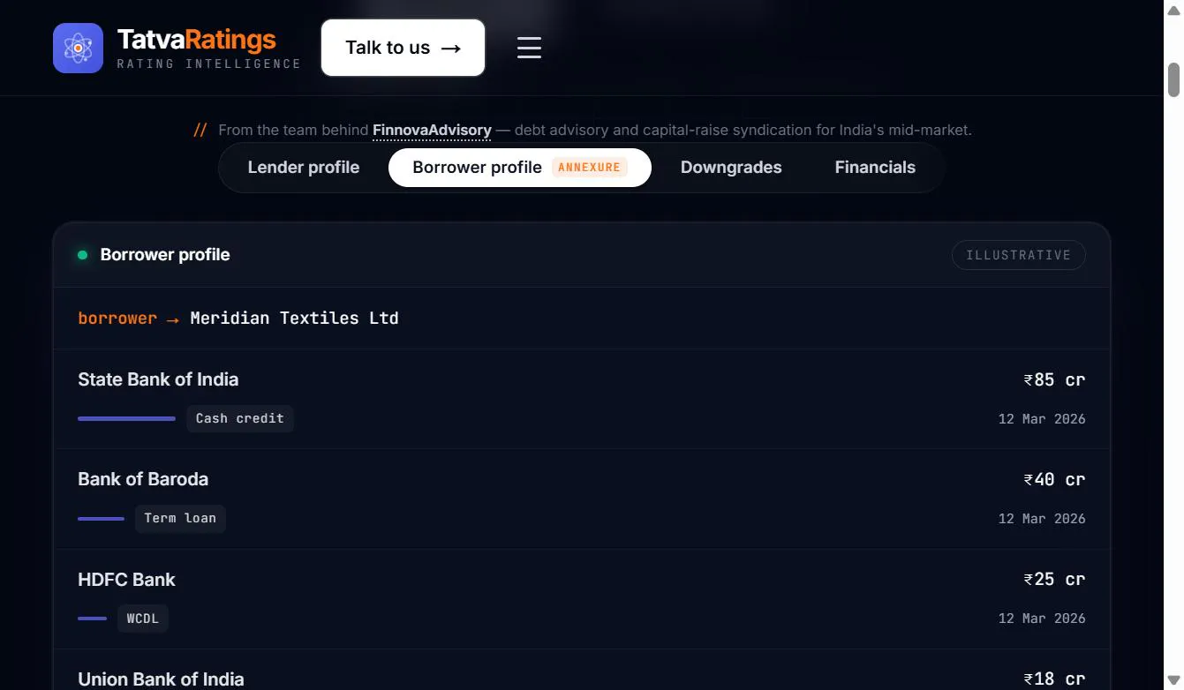Switch to the Financials tab
The height and width of the screenshot is (690, 1184).
pos(875,168)
